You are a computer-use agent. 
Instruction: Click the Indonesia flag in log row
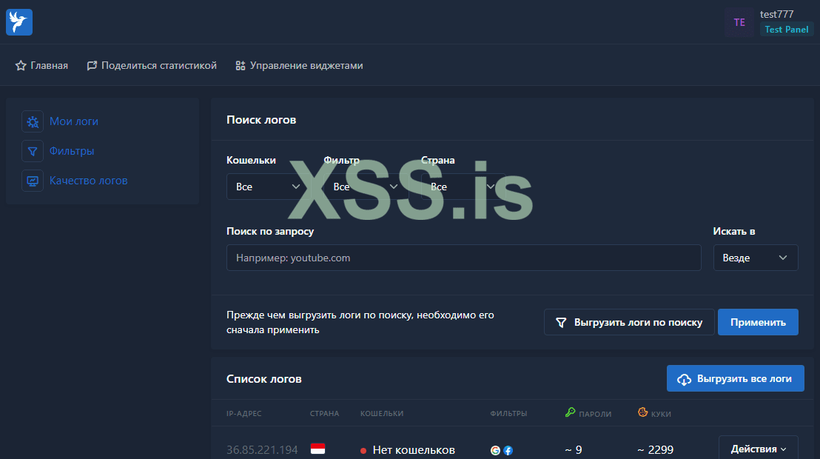(318, 449)
